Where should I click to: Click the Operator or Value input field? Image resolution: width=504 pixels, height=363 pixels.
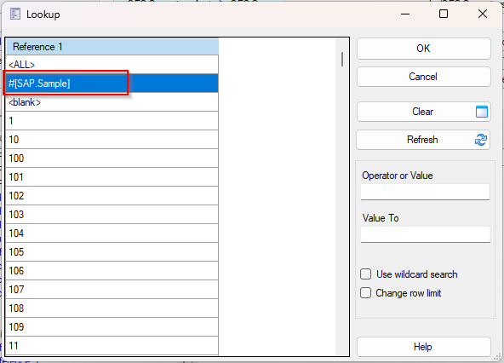[x=426, y=192]
